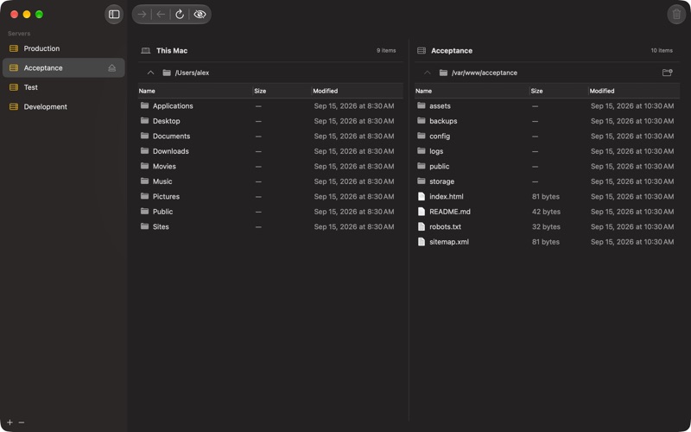Select the Pictures folder

click(270, 197)
